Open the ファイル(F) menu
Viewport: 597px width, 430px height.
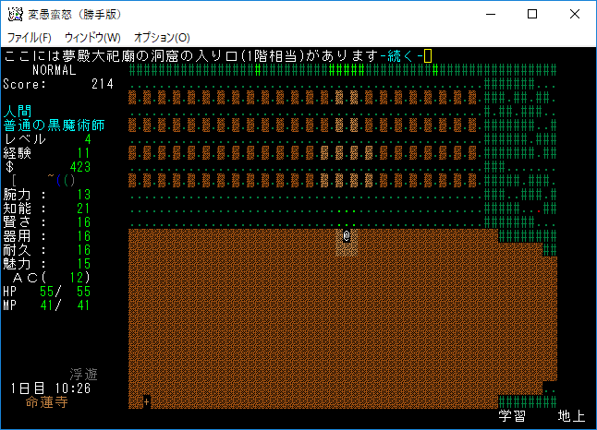click(x=30, y=37)
